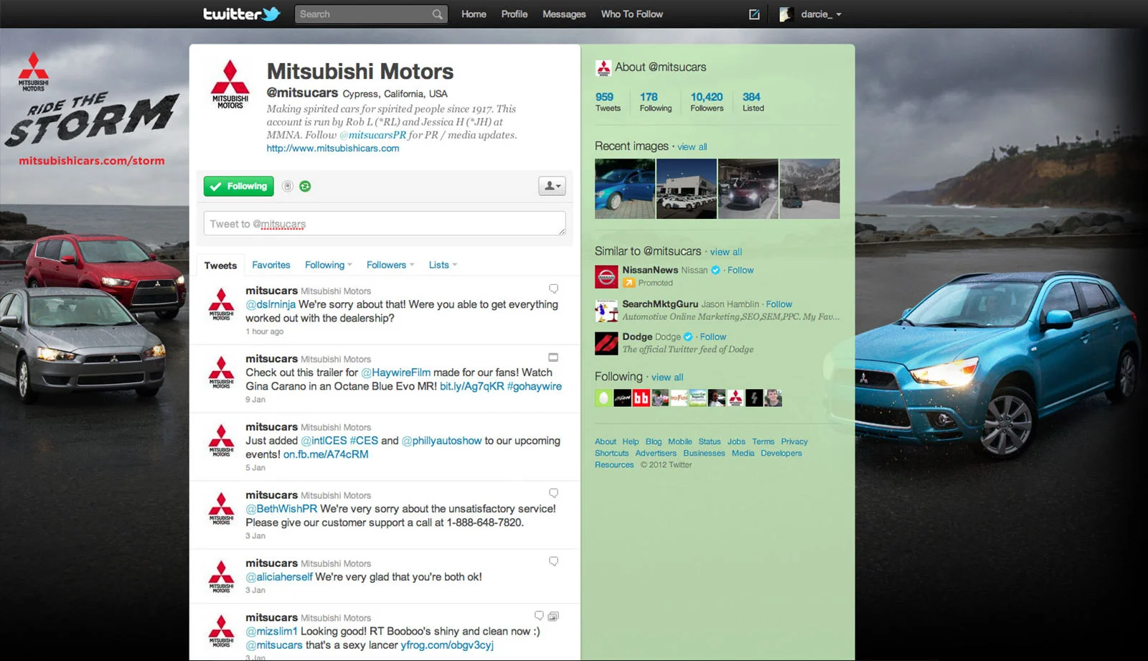Open the yfrog.com/obgv3cyj link
Viewport: 1148px width, 661px height.
[447, 645]
